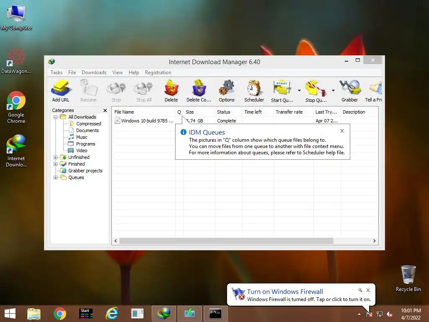This screenshot has width=429, height=322.
Task: Click the Delete Completed toolbar icon
Action: pos(199,91)
